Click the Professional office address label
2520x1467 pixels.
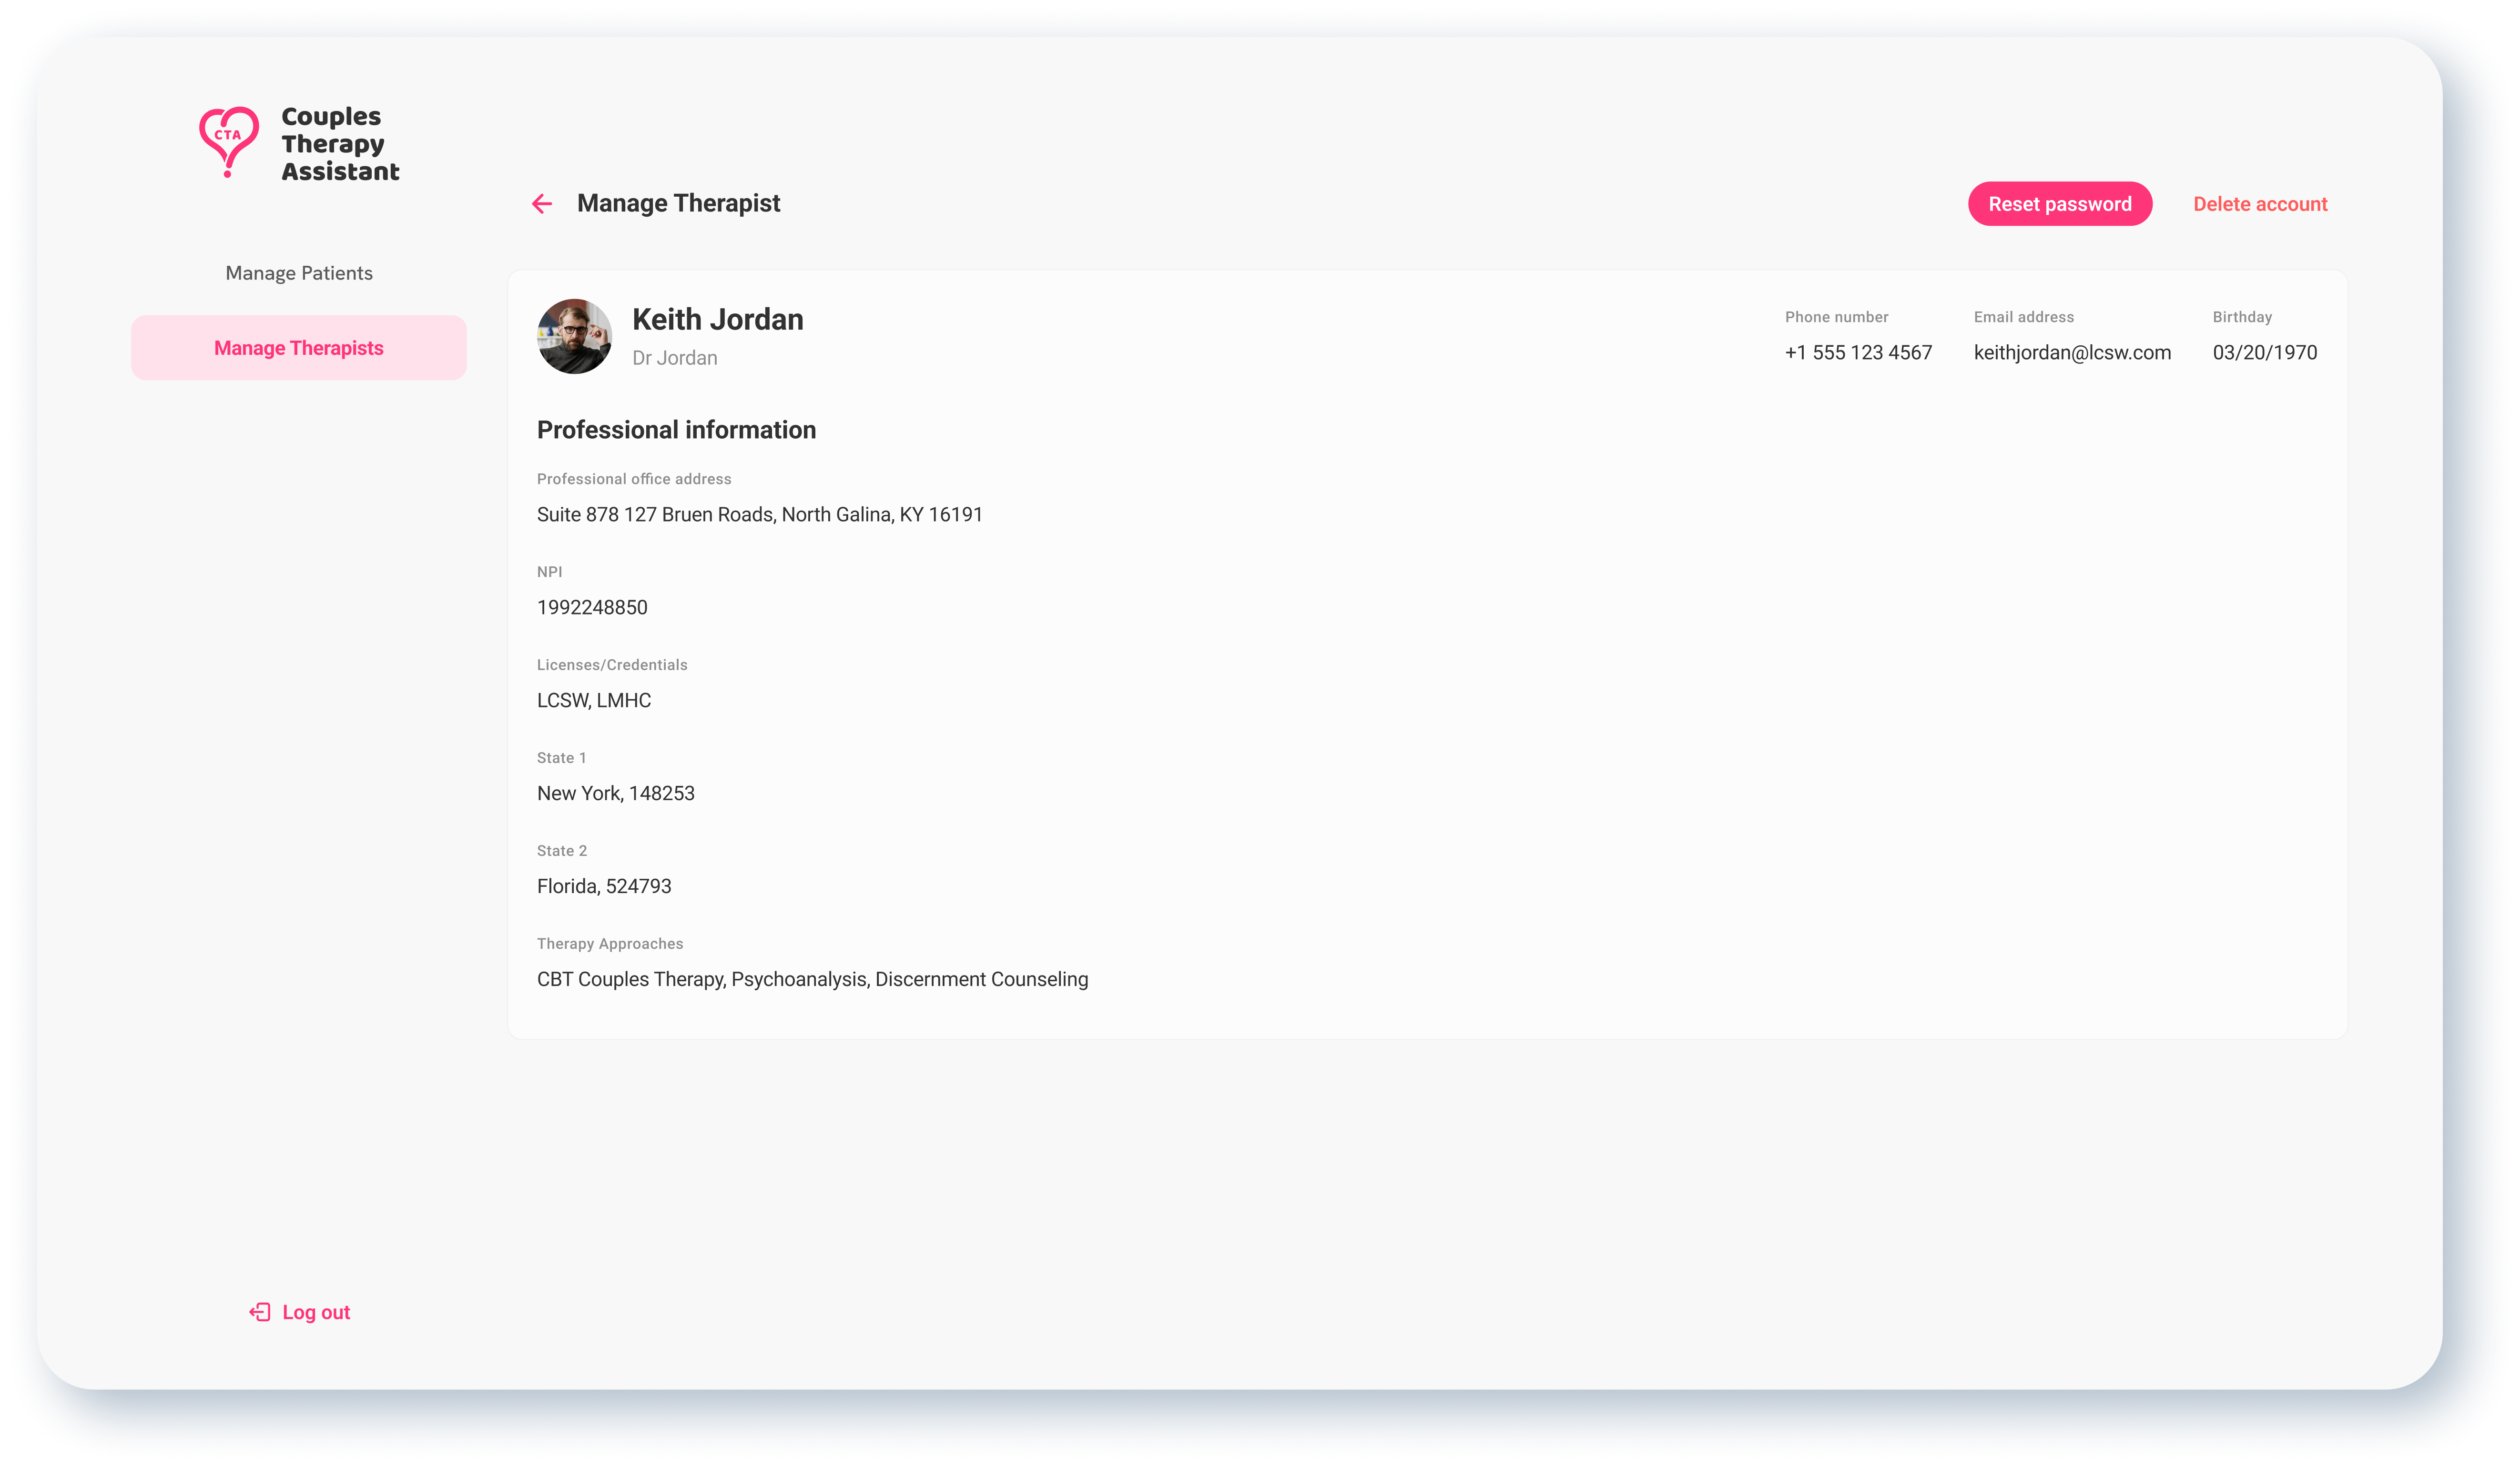coord(634,479)
